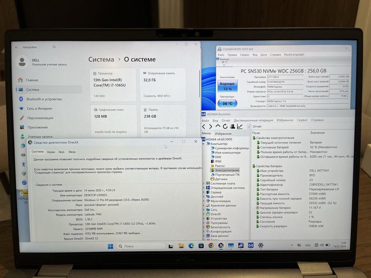Click AIDA64 user toolbar icon
The width and height of the screenshot is (371, 278).
[232, 126]
